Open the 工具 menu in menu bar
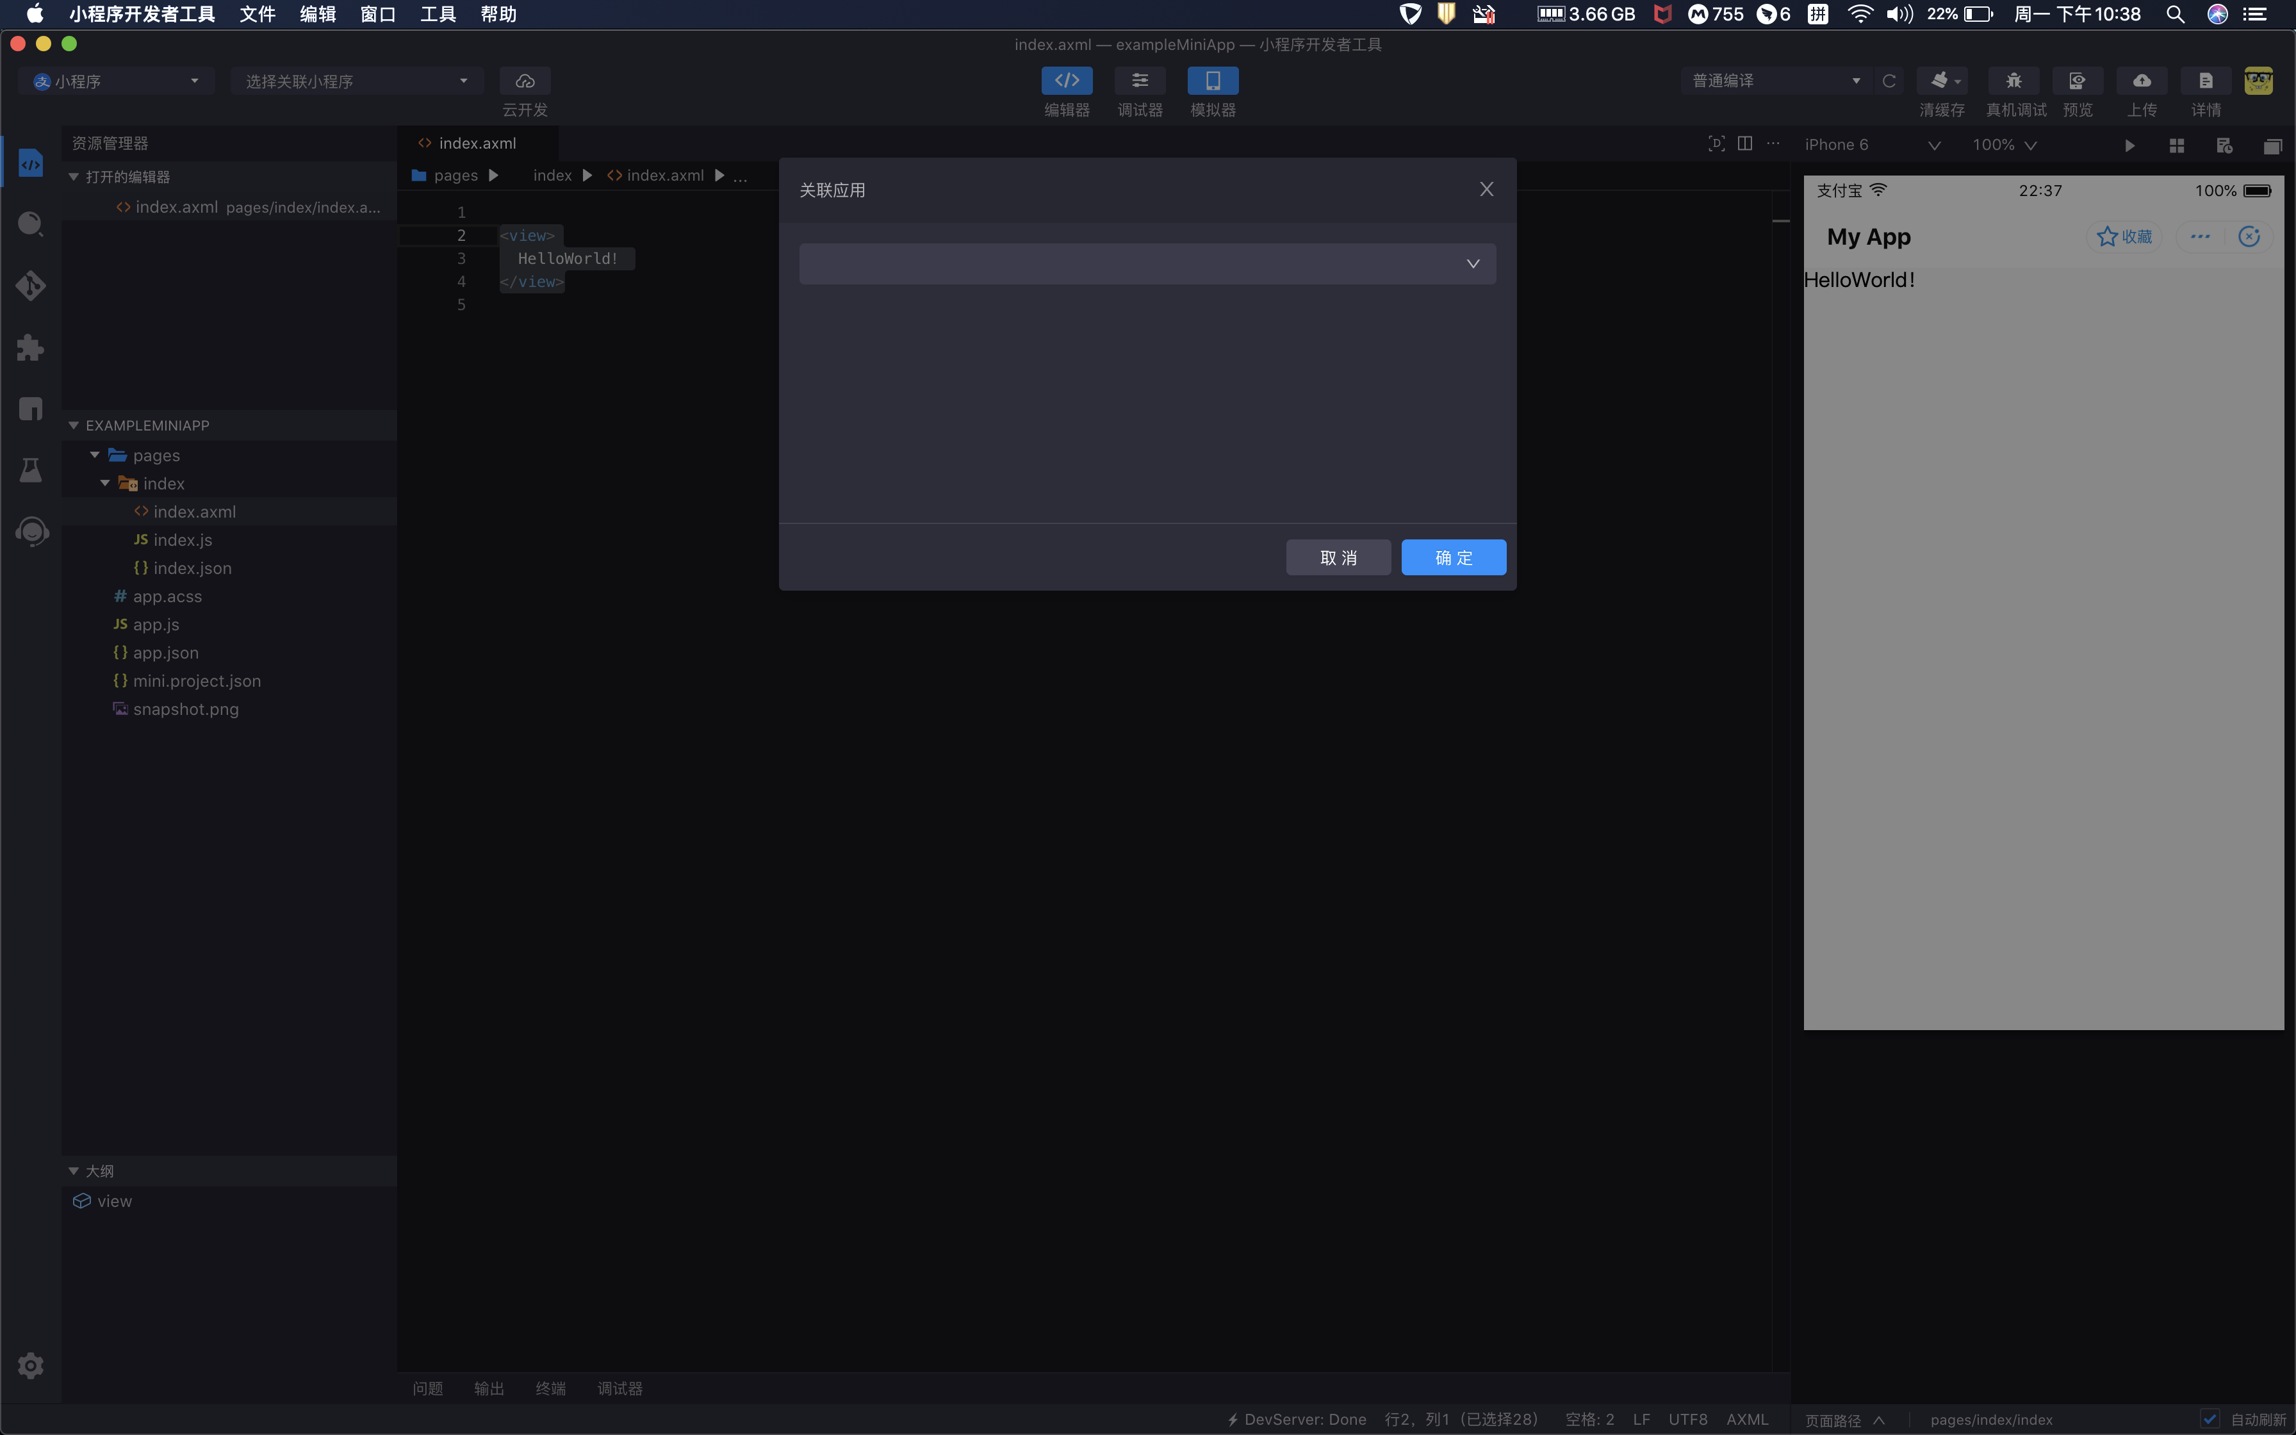 pyautogui.click(x=438, y=14)
